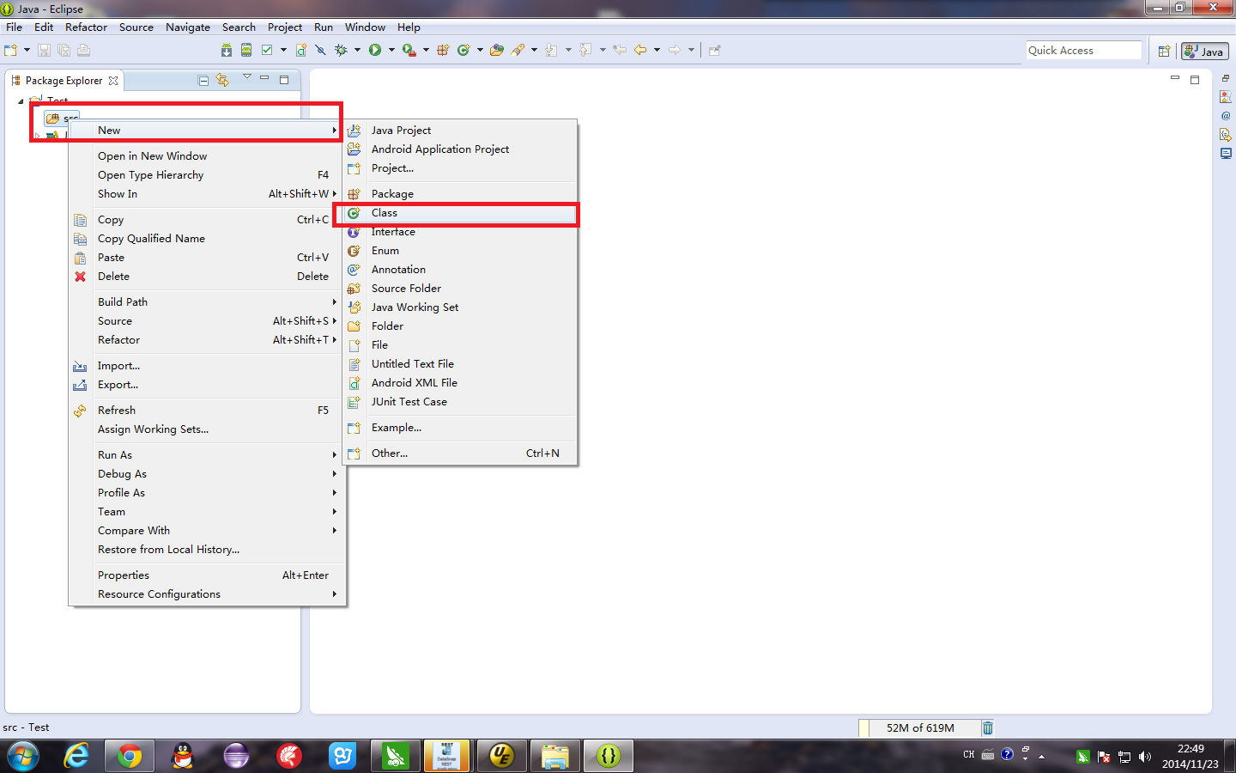Open the New Java Class dropdown arrow
The height and width of the screenshot is (773, 1236).
[480, 50]
